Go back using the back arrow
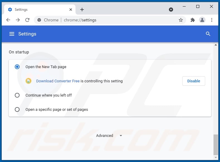The height and width of the screenshot is (162, 220). 8,20
